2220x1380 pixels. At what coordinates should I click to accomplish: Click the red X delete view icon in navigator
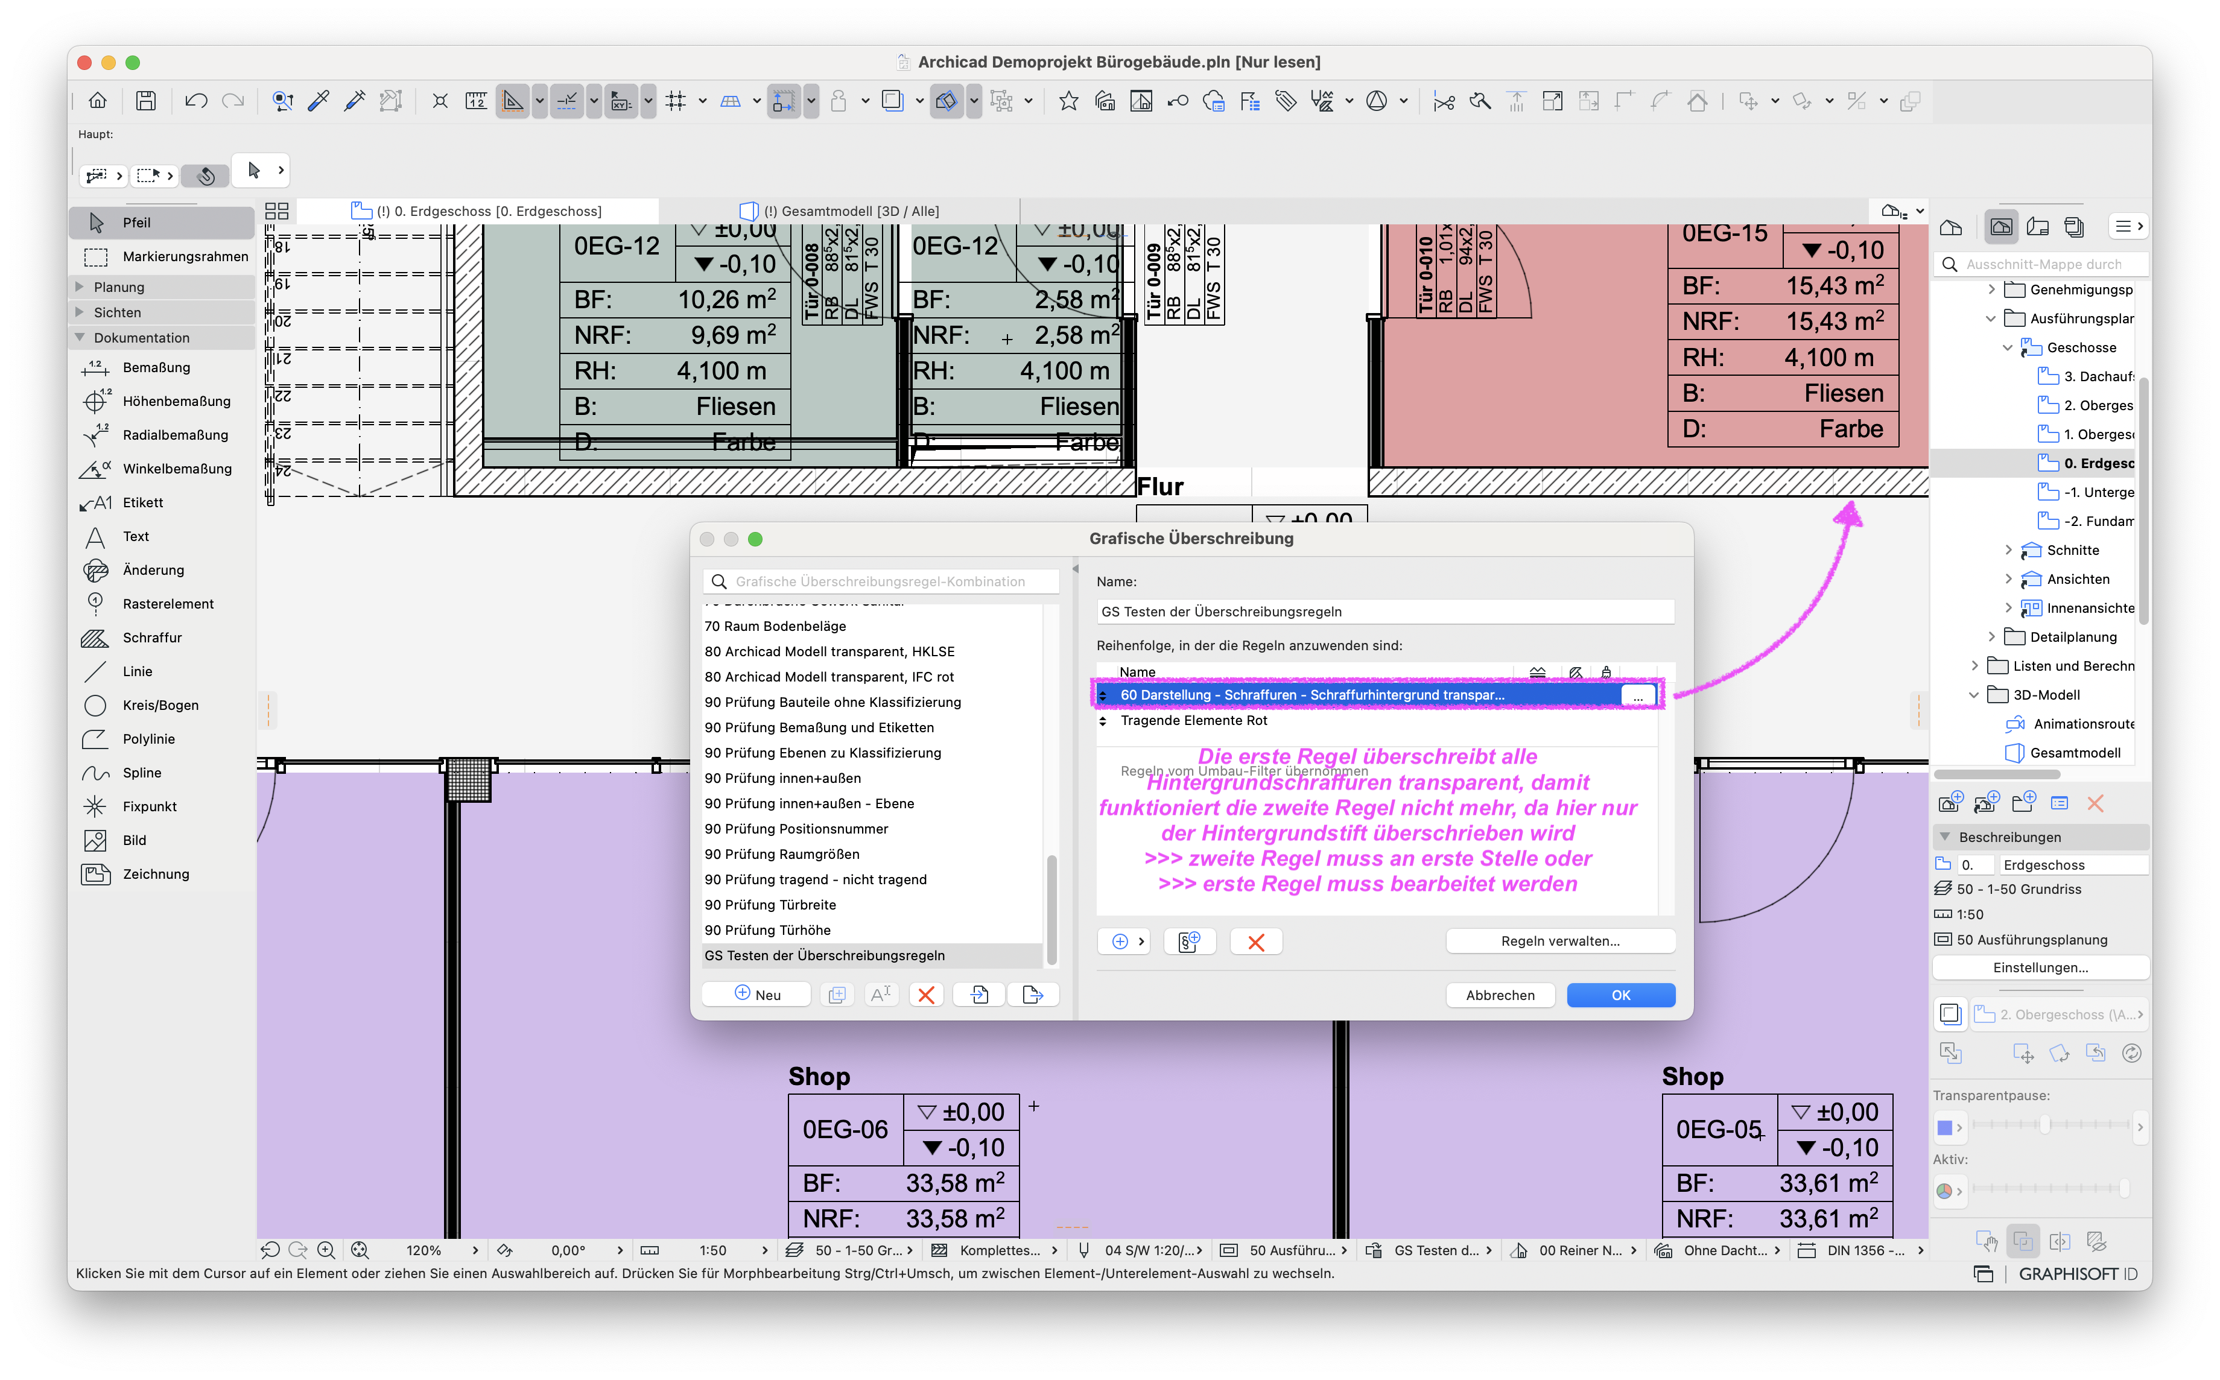(2095, 803)
